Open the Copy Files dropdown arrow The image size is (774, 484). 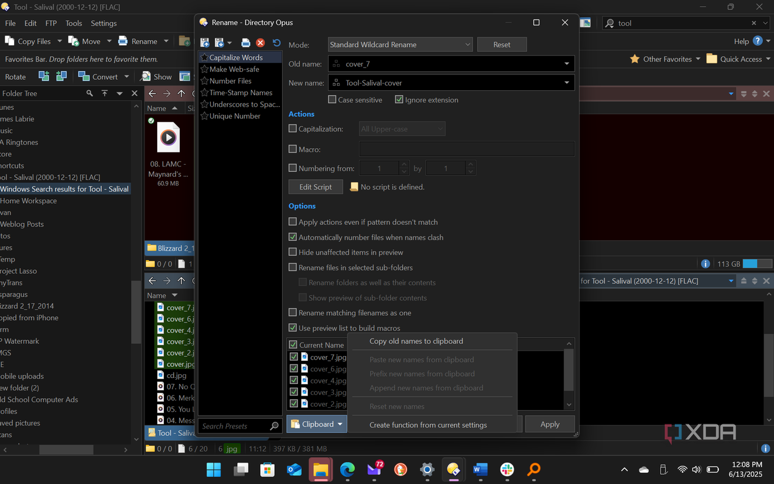[59, 41]
